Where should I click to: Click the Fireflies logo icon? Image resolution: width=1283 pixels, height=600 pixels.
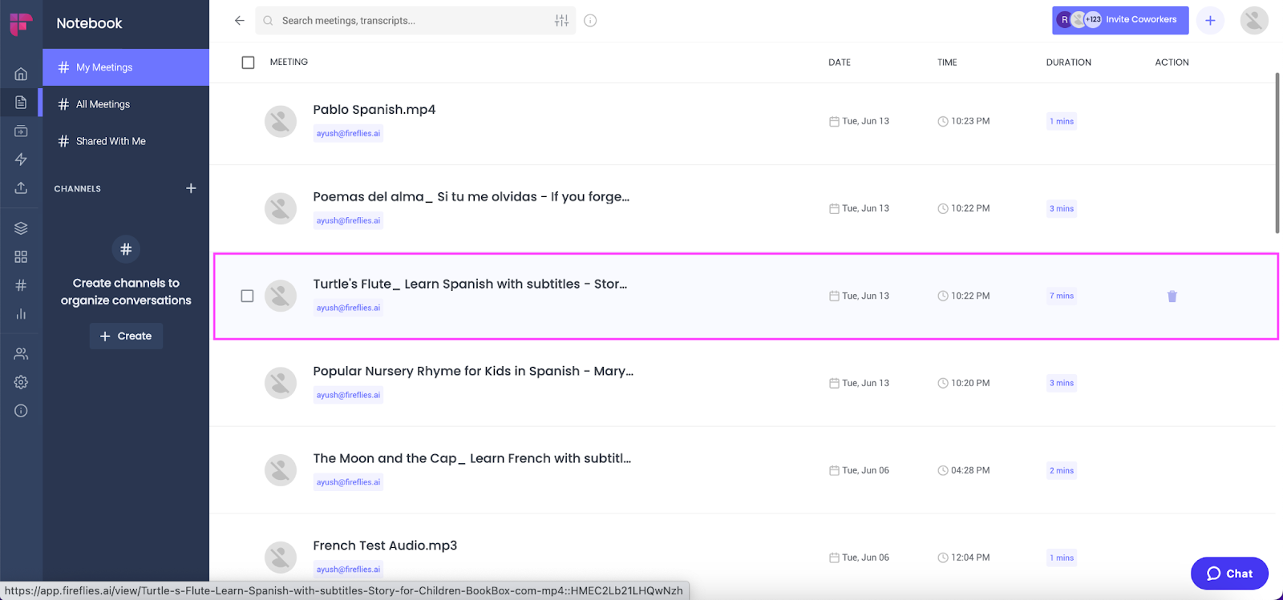[21, 24]
